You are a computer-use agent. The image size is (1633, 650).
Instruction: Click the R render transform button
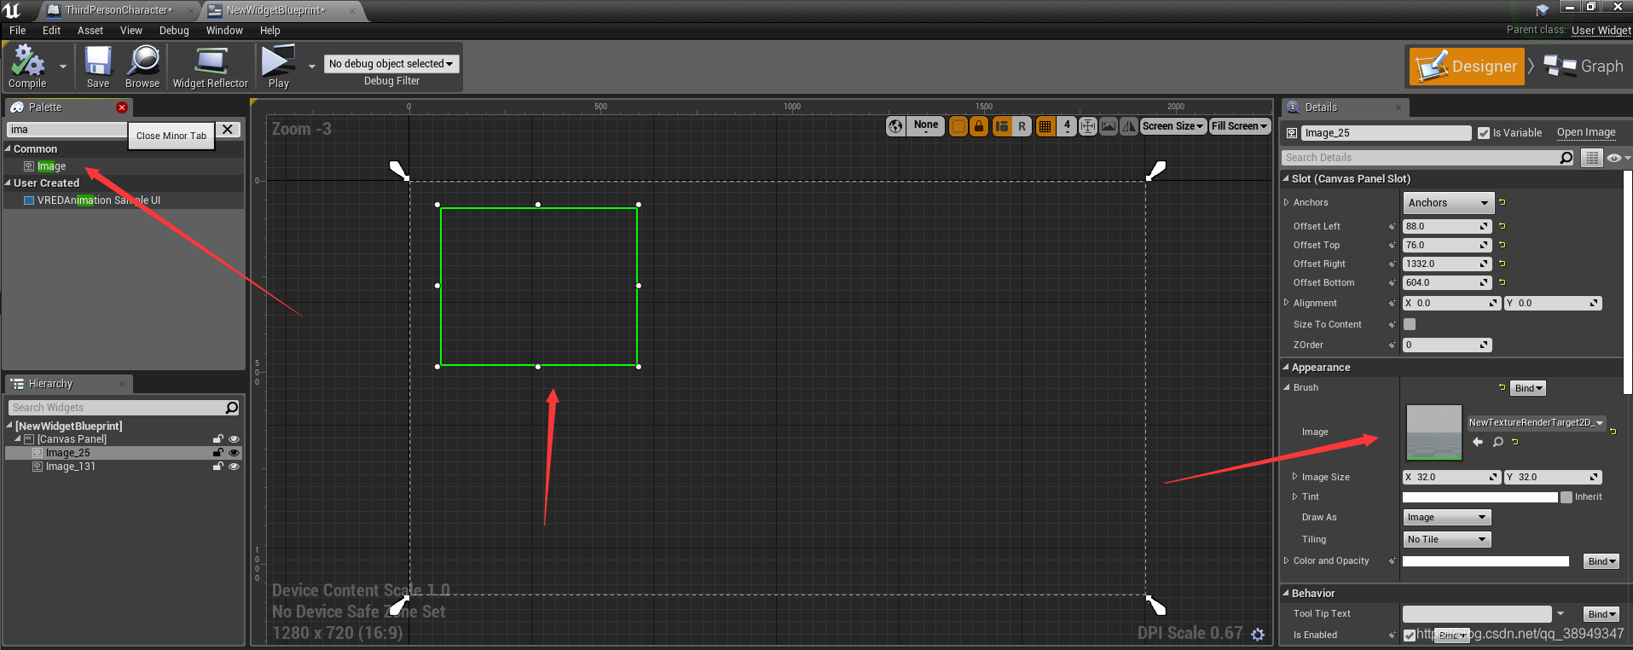(x=1022, y=126)
